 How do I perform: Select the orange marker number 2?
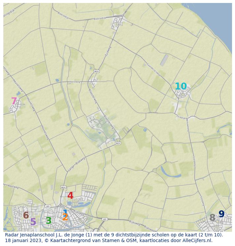(65, 218)
